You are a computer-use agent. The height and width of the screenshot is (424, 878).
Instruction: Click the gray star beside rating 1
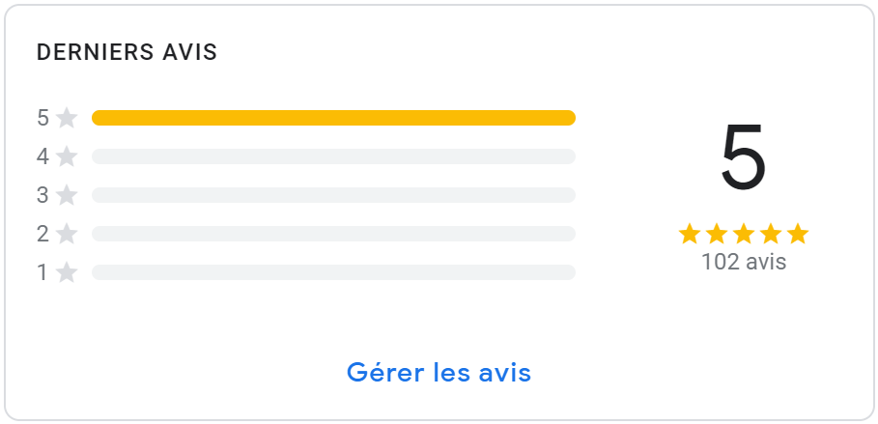tap(67, 272)
